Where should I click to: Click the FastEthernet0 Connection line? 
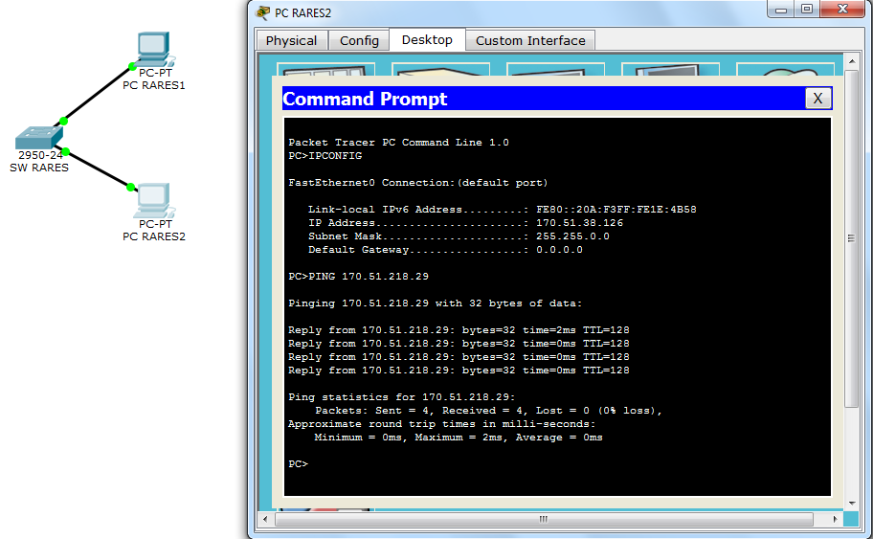tap(417, 183)
